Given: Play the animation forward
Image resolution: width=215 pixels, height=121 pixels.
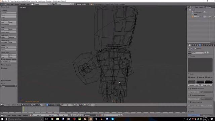Looking at the screenshot, I should (x=78, y=115).
